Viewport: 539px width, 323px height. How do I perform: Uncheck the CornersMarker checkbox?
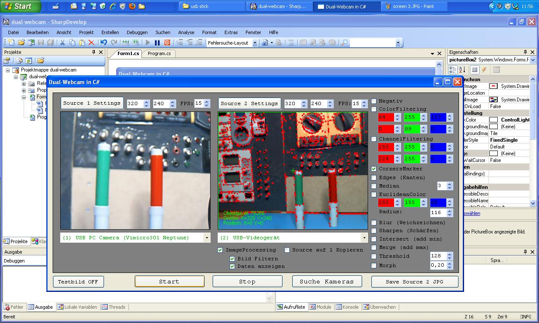click(374, 169)
